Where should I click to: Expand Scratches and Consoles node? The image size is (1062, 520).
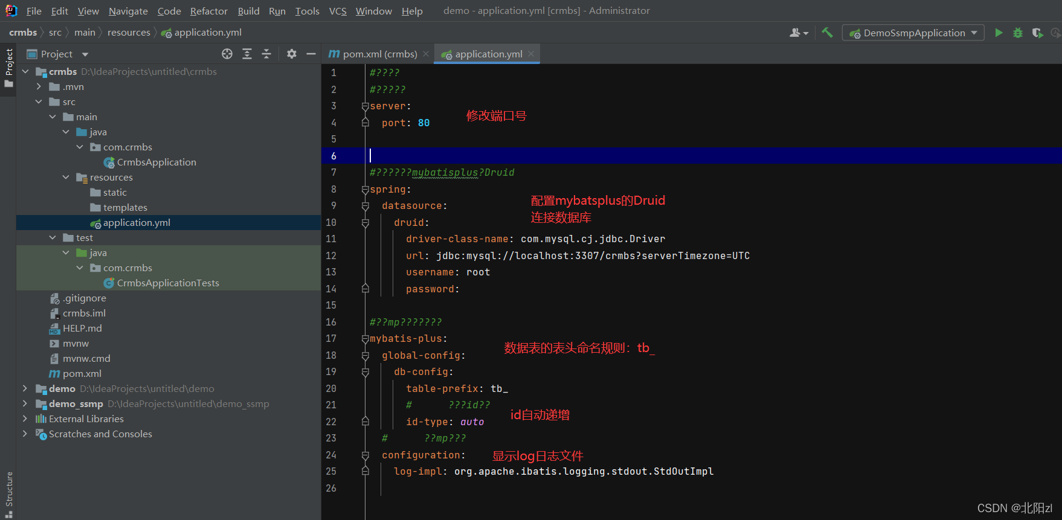pos(25,434)
